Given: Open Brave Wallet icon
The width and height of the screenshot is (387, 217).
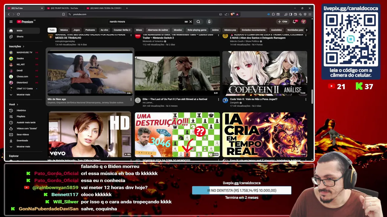Looking at the screenshot, I should [x=295, y=14].
